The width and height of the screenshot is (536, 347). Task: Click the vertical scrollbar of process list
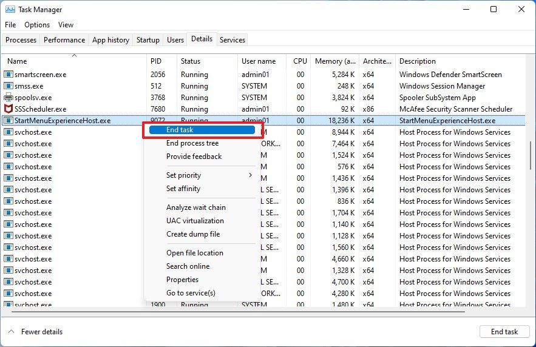tap(530, 157)
